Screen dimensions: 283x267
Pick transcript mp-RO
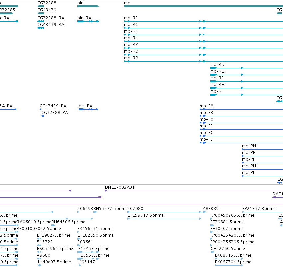pos(131,51)
